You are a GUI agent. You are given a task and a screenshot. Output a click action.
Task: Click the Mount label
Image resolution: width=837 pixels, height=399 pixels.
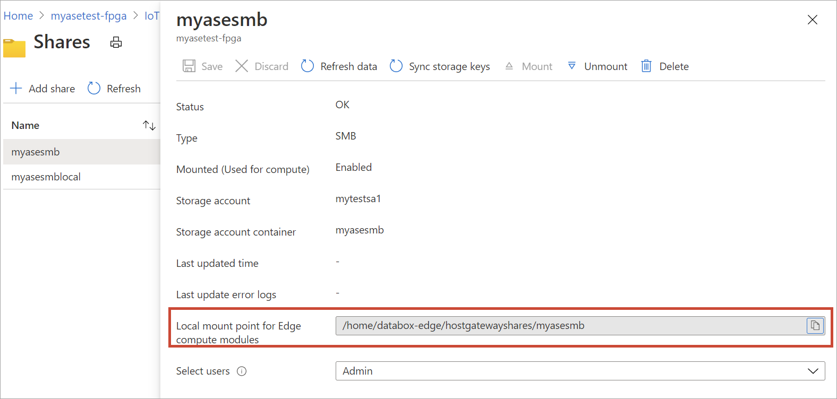click(537, 66)
